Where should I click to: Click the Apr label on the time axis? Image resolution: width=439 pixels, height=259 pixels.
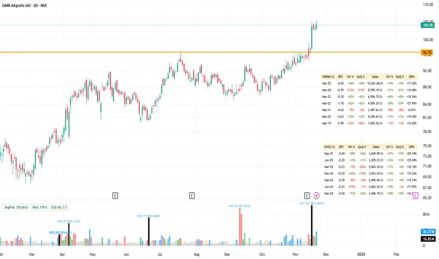click(x=62, y=254)
